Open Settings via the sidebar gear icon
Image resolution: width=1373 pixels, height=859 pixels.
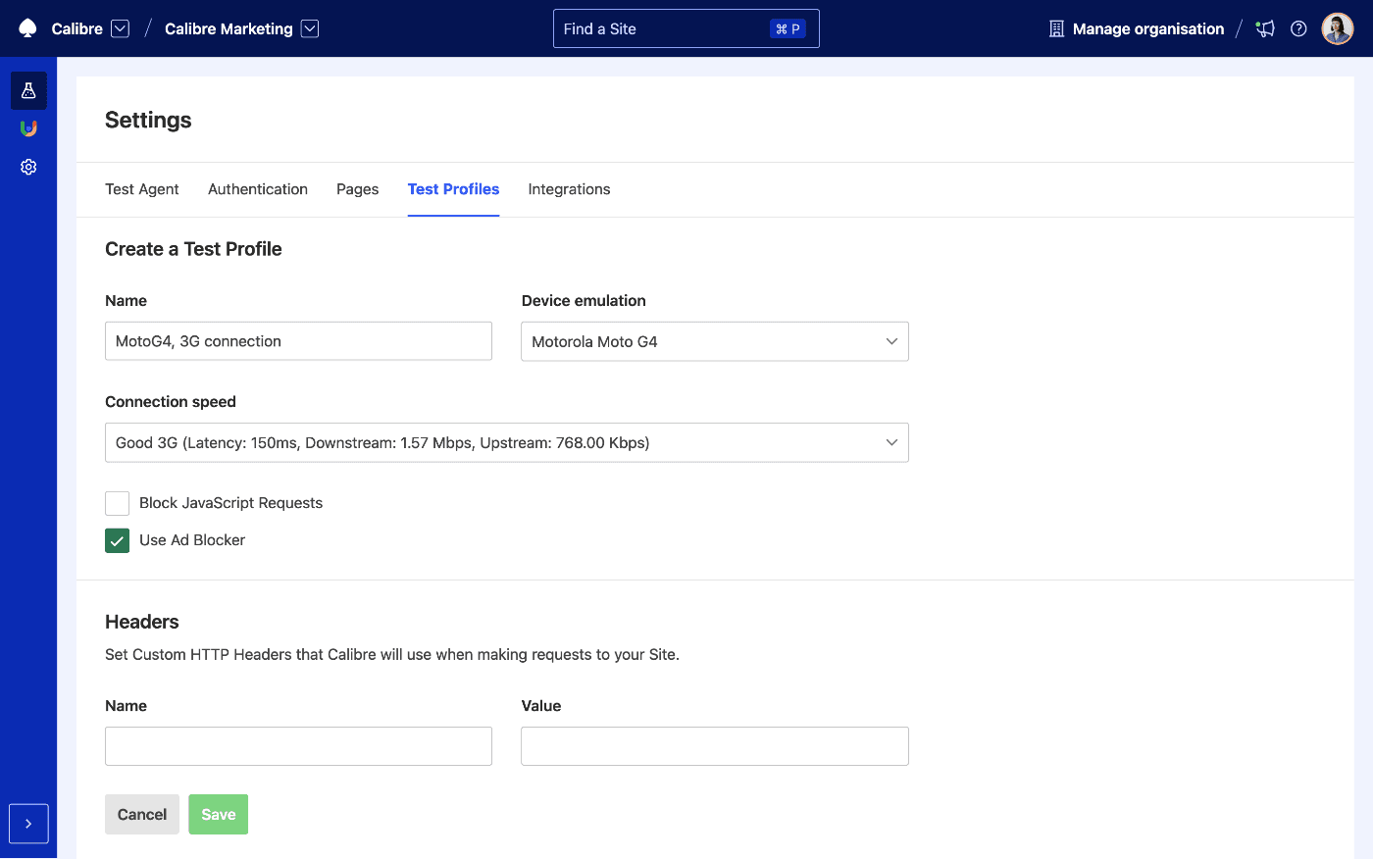click(27, 167)
